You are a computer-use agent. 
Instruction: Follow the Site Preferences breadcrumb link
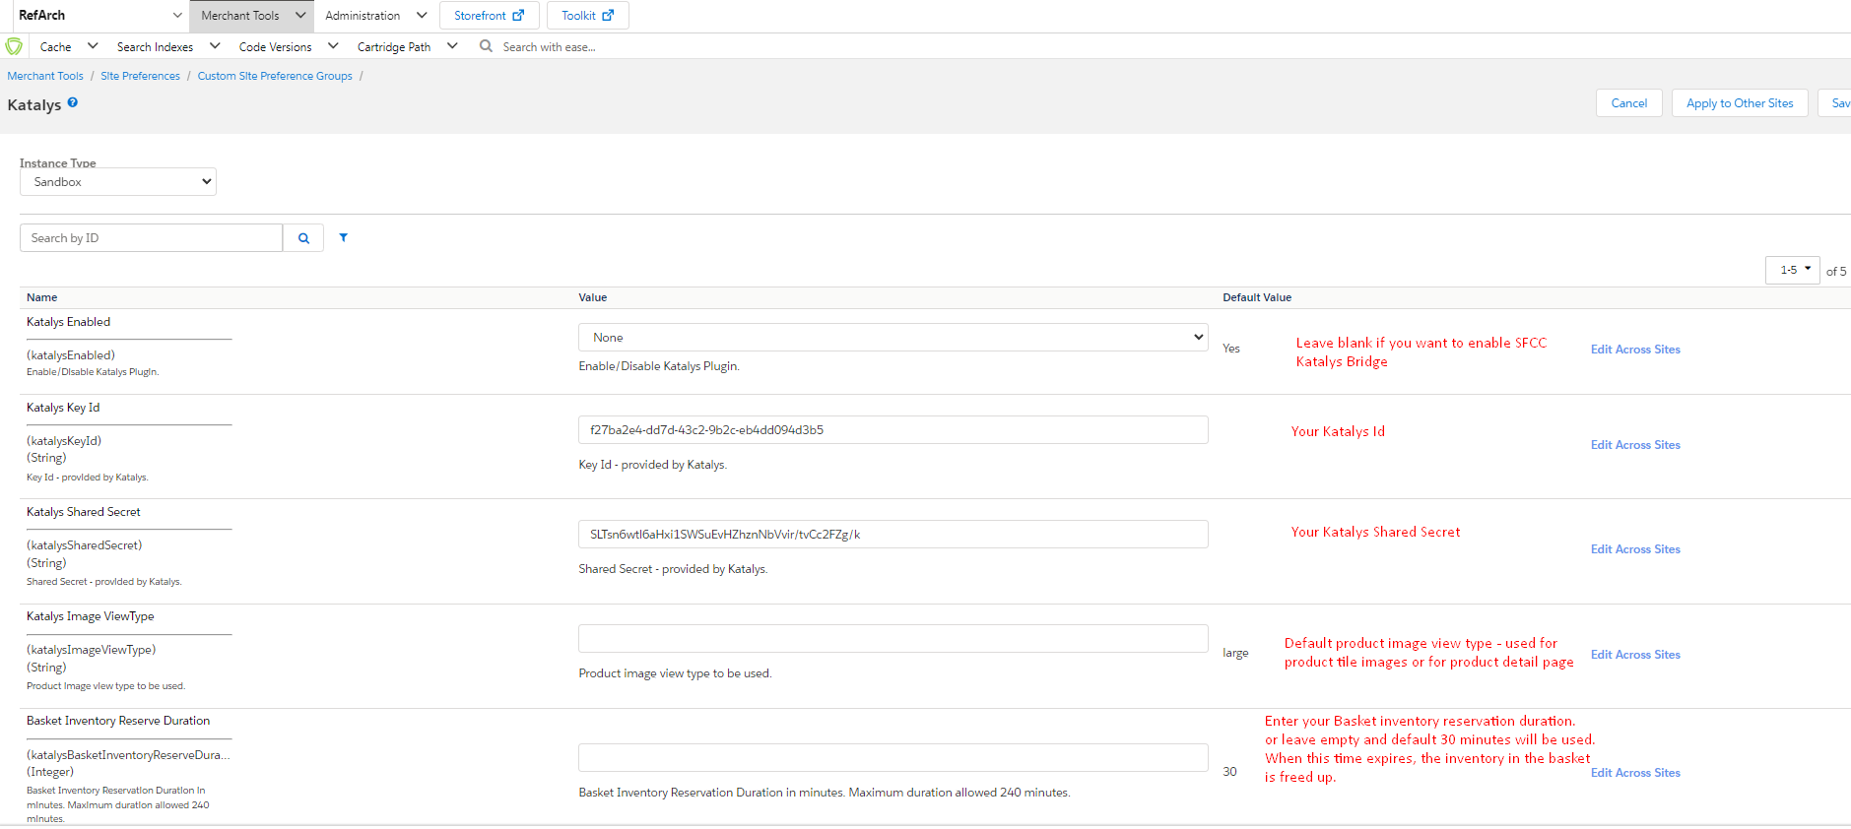click(x=140, y=76)
